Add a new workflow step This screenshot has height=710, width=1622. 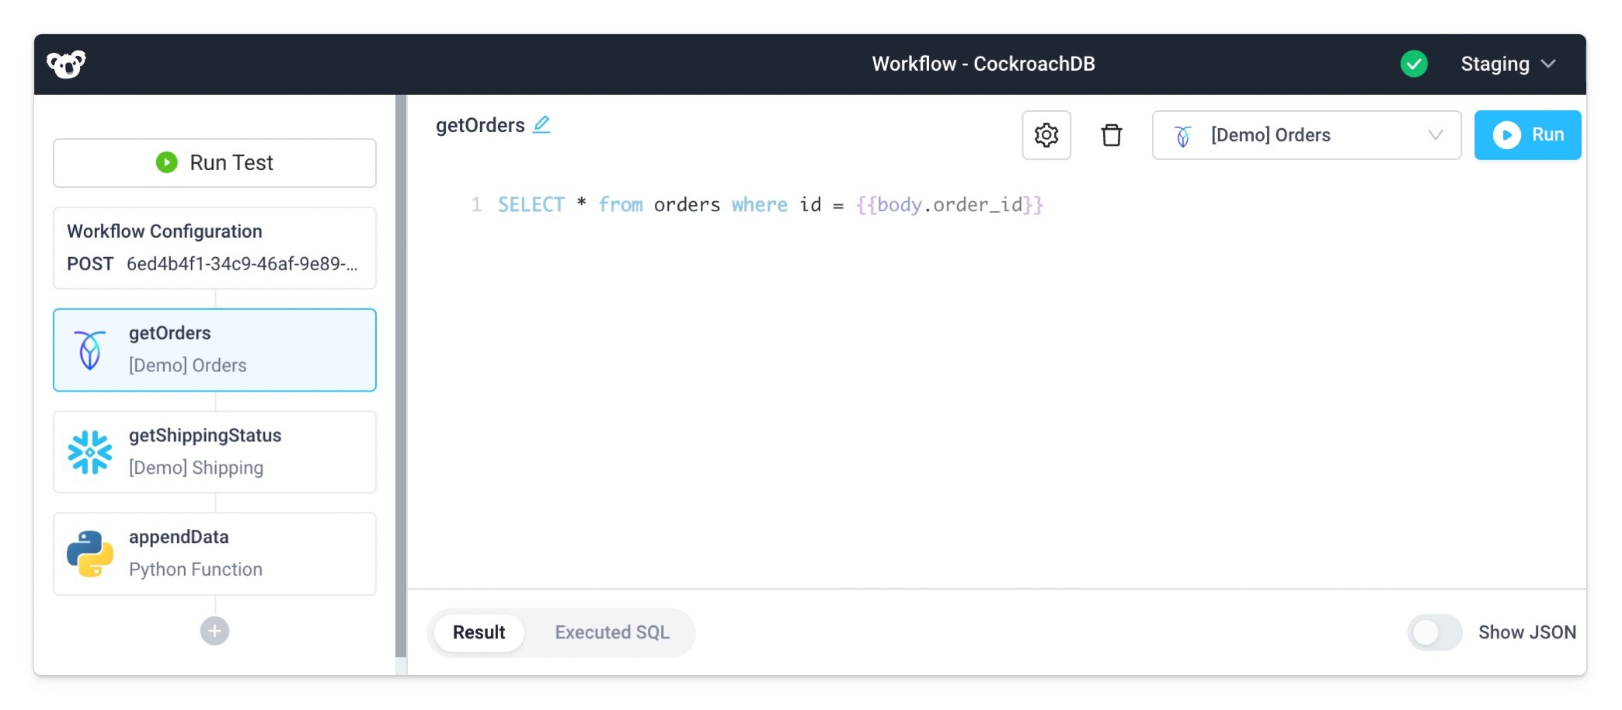tap(214, 631)
